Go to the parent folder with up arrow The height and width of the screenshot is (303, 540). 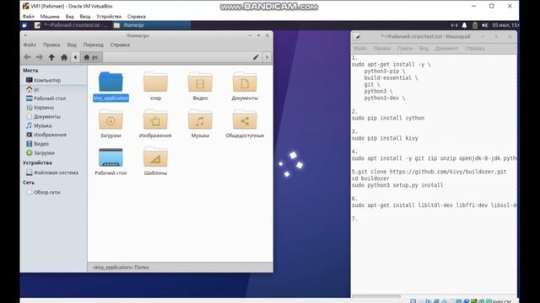(x=51, y=57)
